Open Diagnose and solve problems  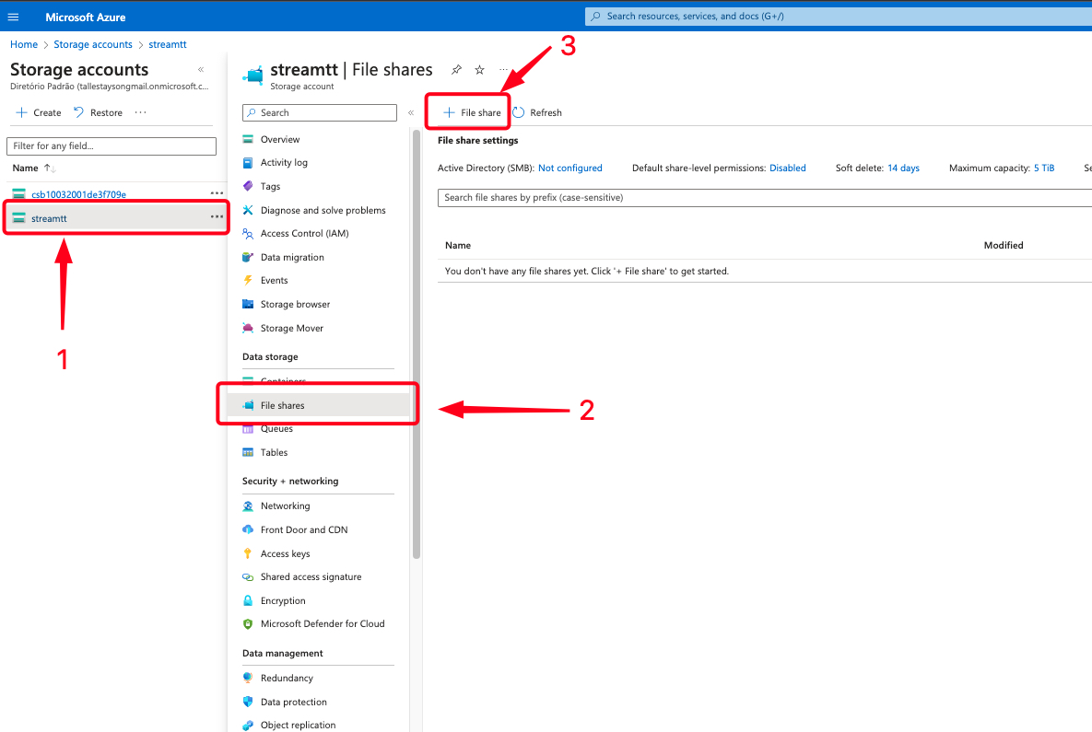pos(323,210)
